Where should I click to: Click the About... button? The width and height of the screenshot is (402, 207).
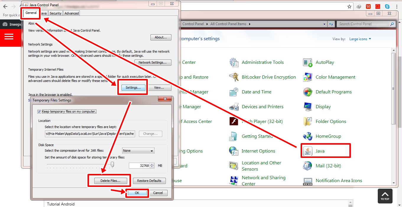tap(161, 37)
